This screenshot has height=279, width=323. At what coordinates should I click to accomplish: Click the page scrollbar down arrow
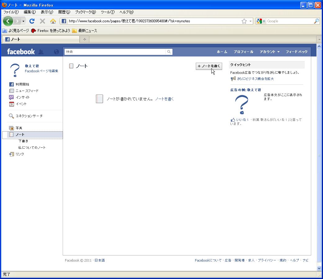click(319, 268)
